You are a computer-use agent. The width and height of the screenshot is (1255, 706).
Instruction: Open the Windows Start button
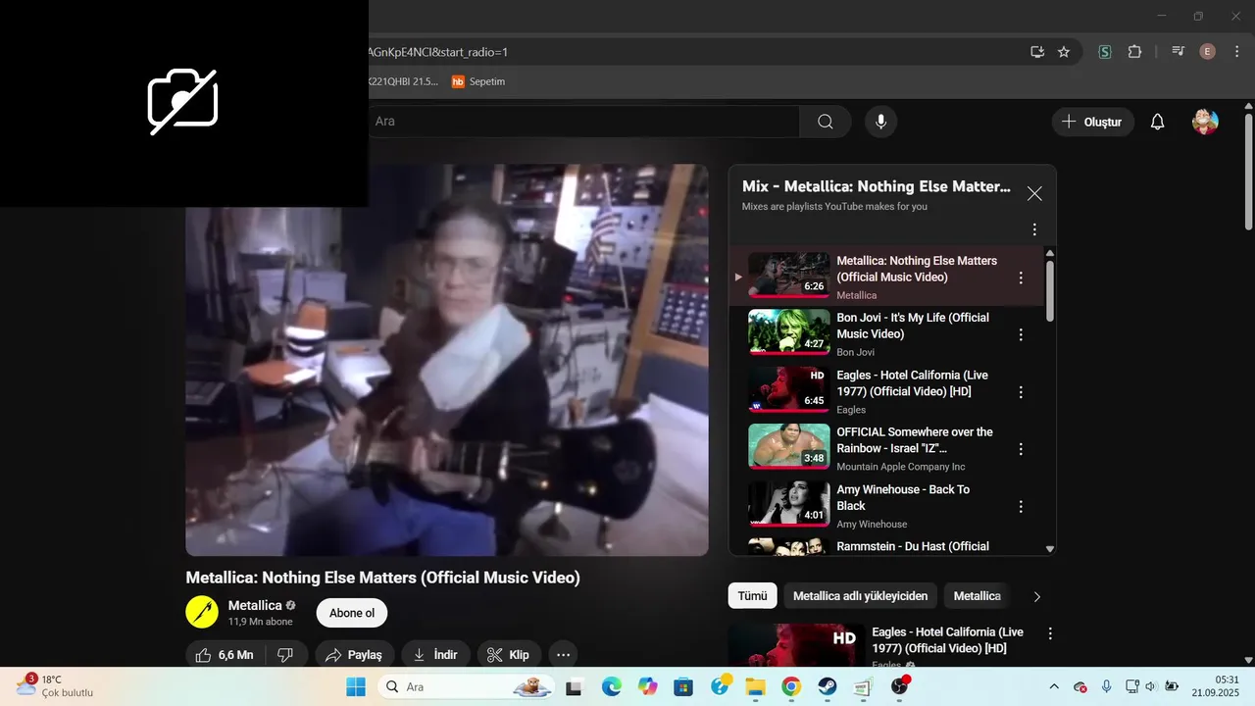coord(355,686)
